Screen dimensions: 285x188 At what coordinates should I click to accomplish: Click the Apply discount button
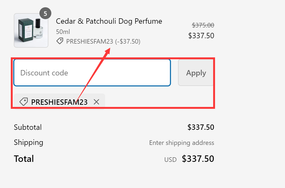[196, 72]
